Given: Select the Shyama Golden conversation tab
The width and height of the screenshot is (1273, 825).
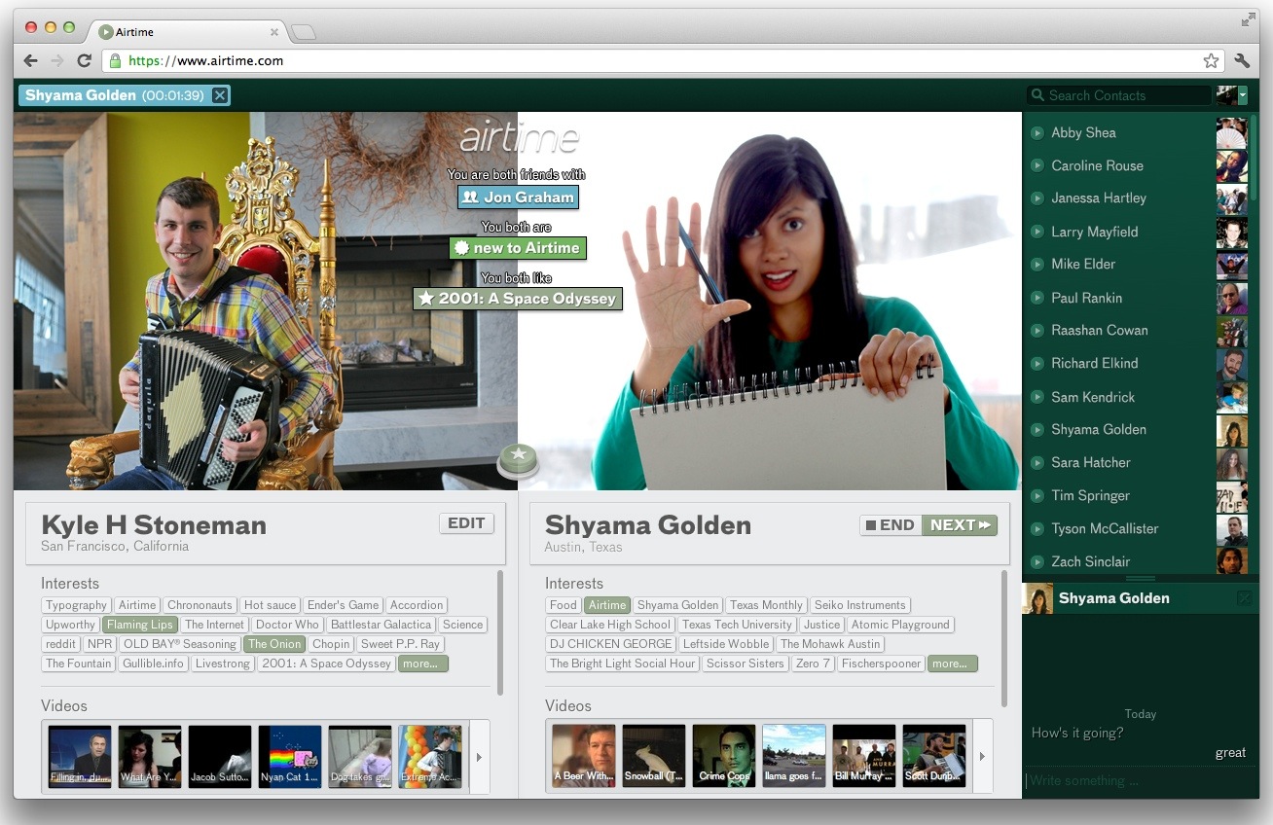Looking at the screenshot, I should [x=124, y=95].
